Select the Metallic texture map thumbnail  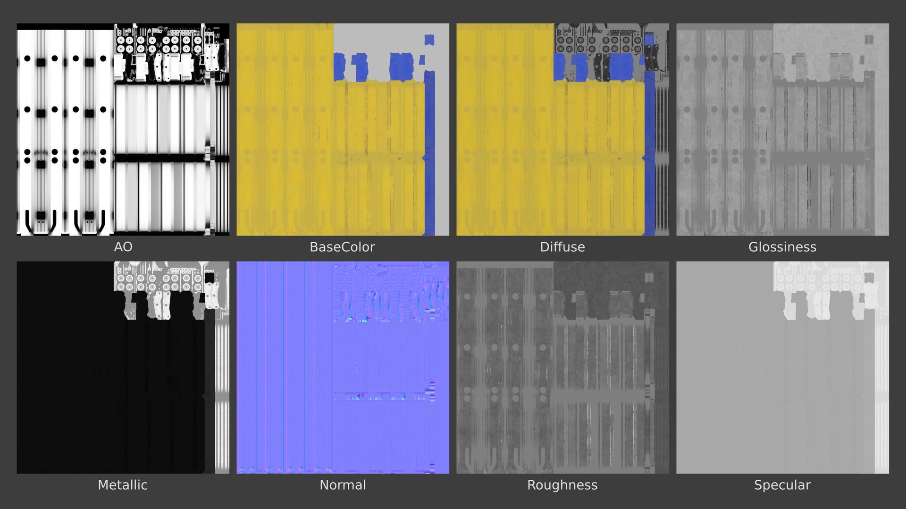tap(123, 368)
